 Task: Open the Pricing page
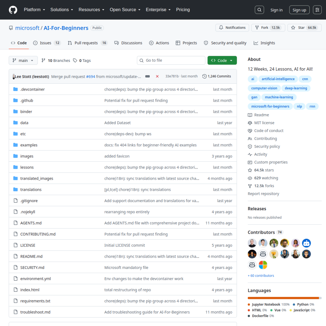[x=183, y=9]
